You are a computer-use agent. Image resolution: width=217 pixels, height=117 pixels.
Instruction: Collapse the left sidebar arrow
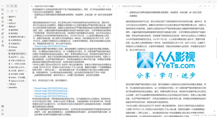pos(2,6)
